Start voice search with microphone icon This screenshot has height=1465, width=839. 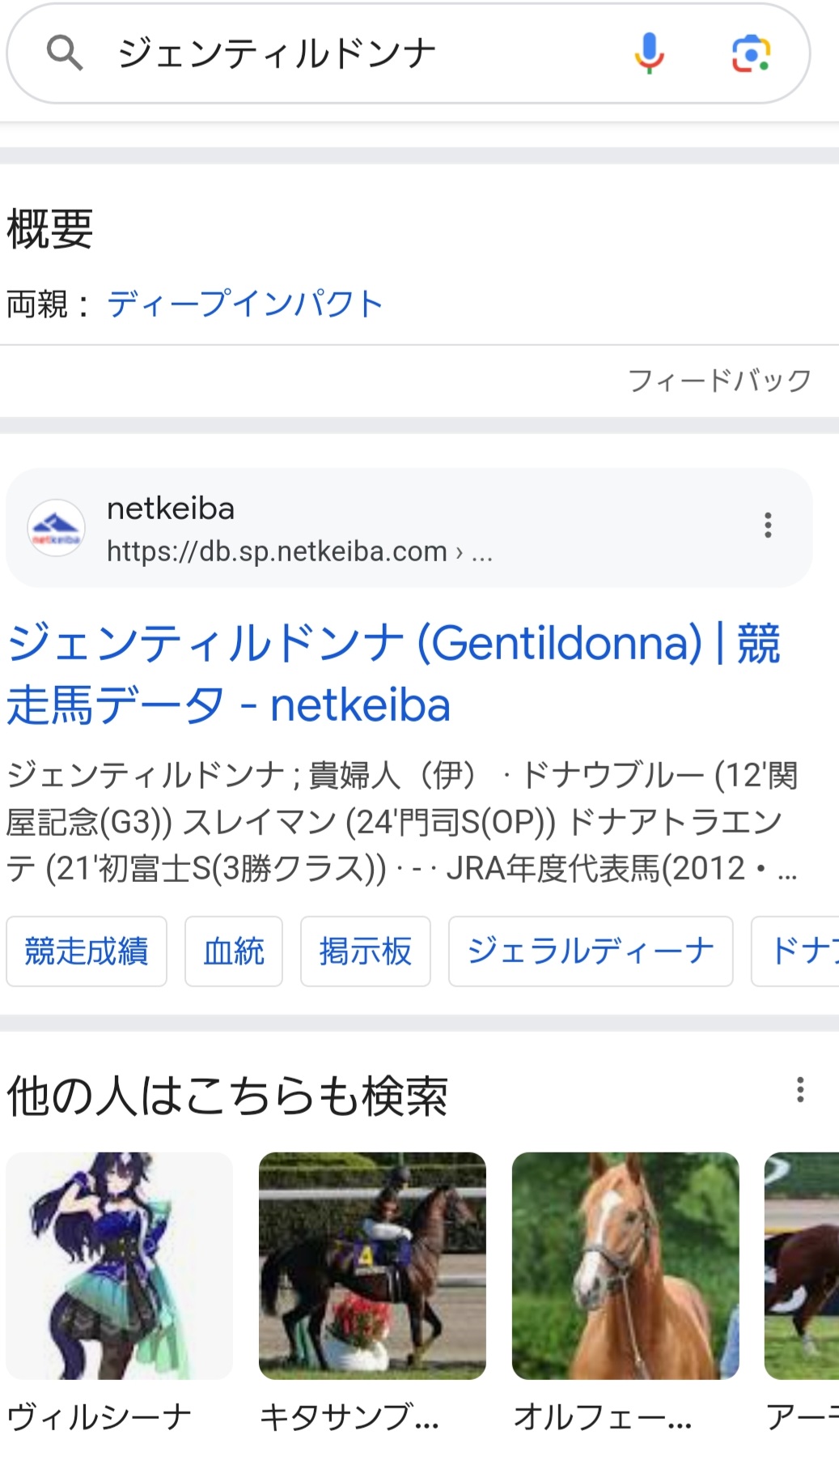[649, 53]
